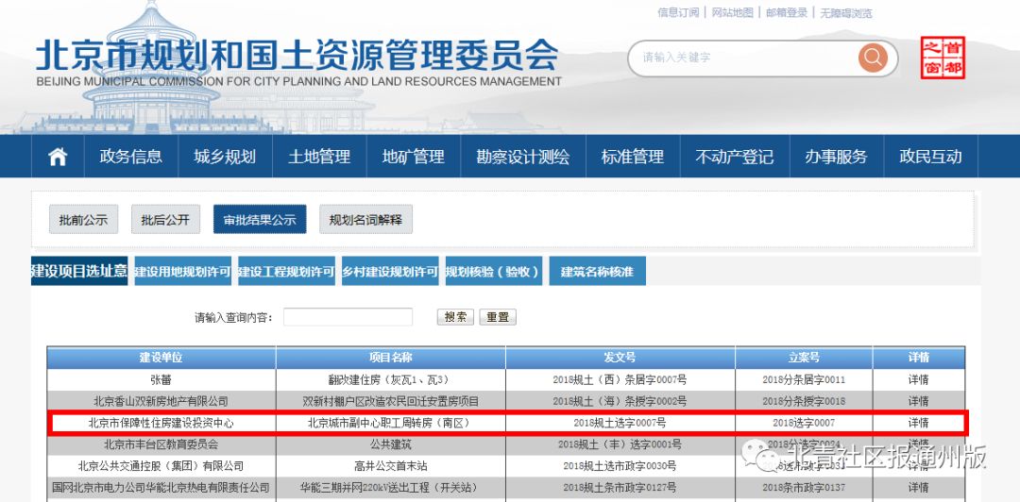
Task: Switch to the 规划名词解释 tab
Action: (x=365, y=220)
